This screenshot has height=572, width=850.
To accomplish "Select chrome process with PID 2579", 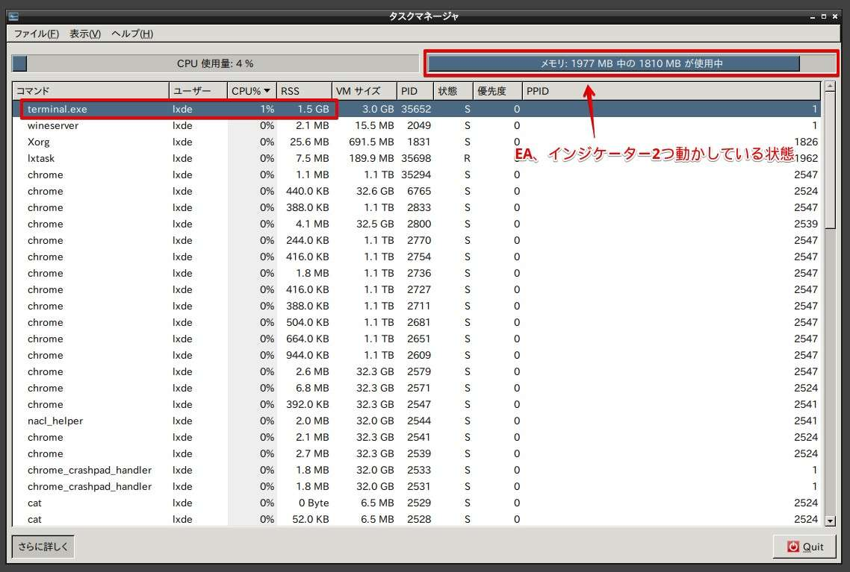I will 416,372.
